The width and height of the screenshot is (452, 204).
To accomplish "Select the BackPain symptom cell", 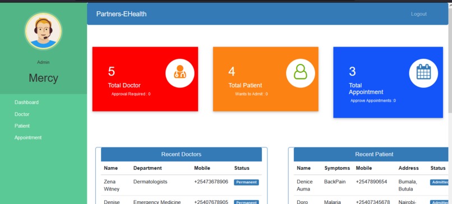I will click(x=335, y=182).
